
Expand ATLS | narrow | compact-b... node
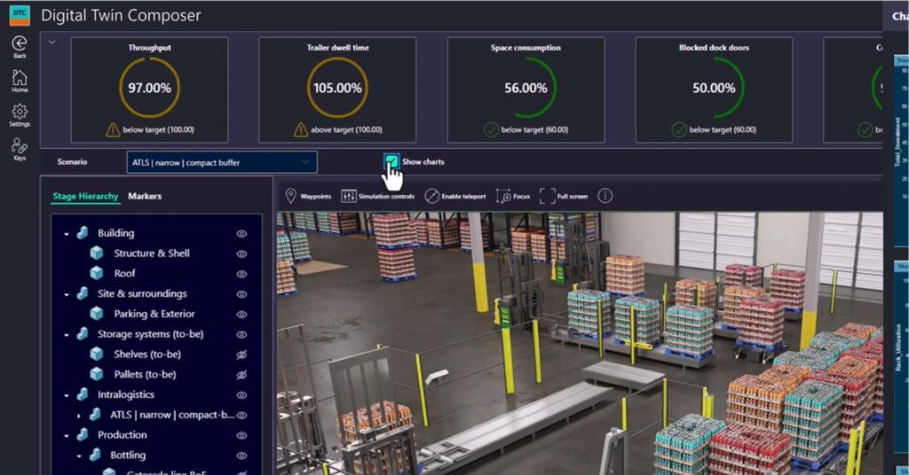[79, 416]
